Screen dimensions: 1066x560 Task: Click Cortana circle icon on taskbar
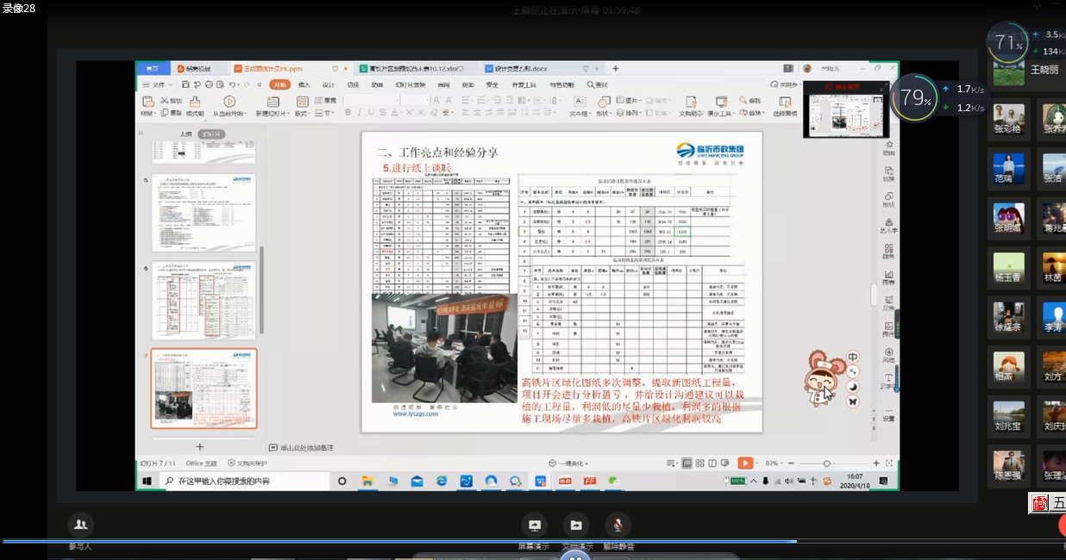click(x=342, y=481)
